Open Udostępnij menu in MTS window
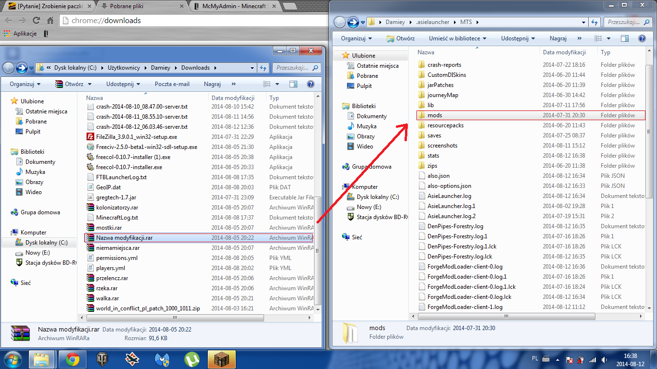 point(518,38)
